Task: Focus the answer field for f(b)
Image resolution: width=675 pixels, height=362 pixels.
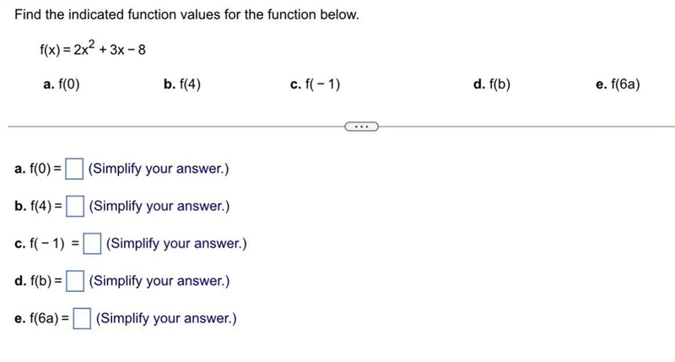Action: point(75,281)
